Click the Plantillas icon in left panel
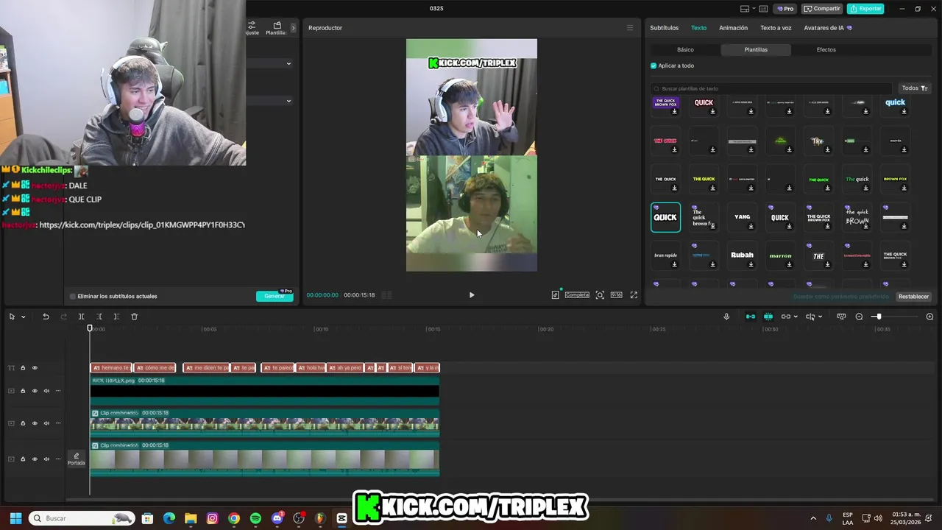The image size is (942, 530). [277, 28]
